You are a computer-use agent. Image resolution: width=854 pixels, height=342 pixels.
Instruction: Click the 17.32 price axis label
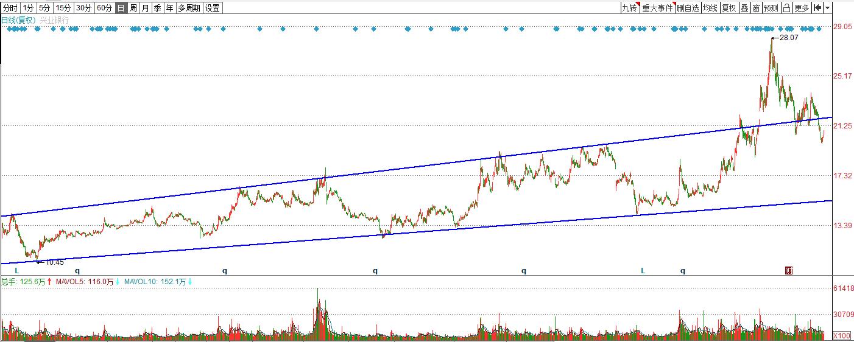(x=842, y=175)
